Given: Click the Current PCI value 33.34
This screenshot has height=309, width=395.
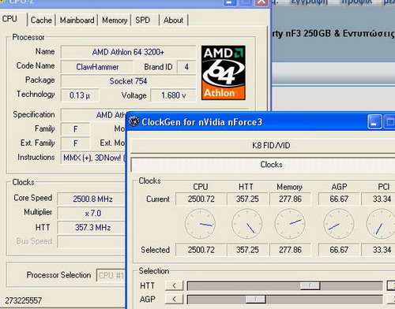Looking at the screenshot, I should pos(378,199).
